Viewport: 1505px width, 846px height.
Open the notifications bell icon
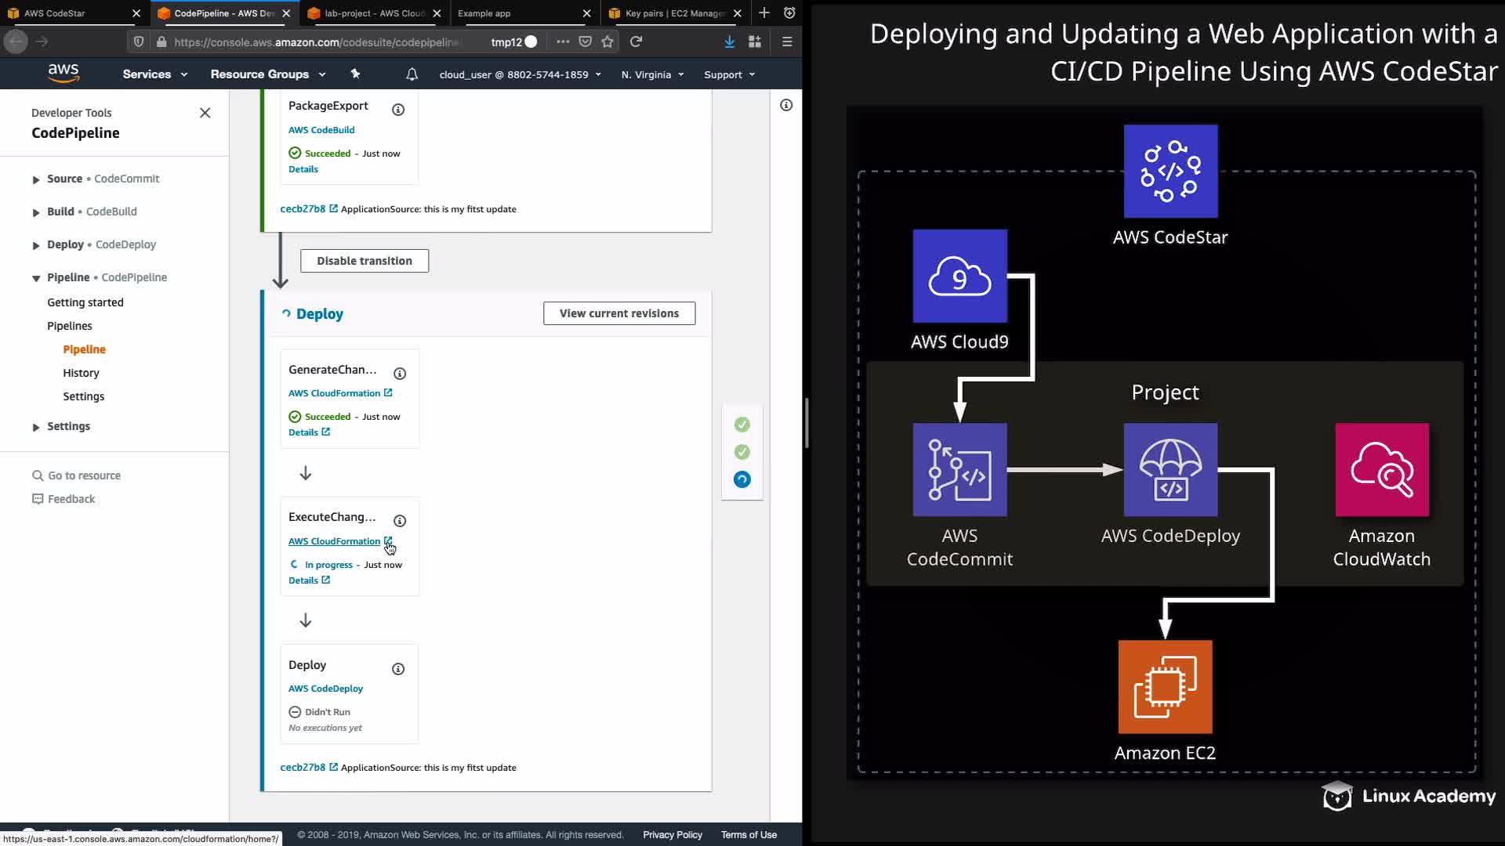coord(412,74)
